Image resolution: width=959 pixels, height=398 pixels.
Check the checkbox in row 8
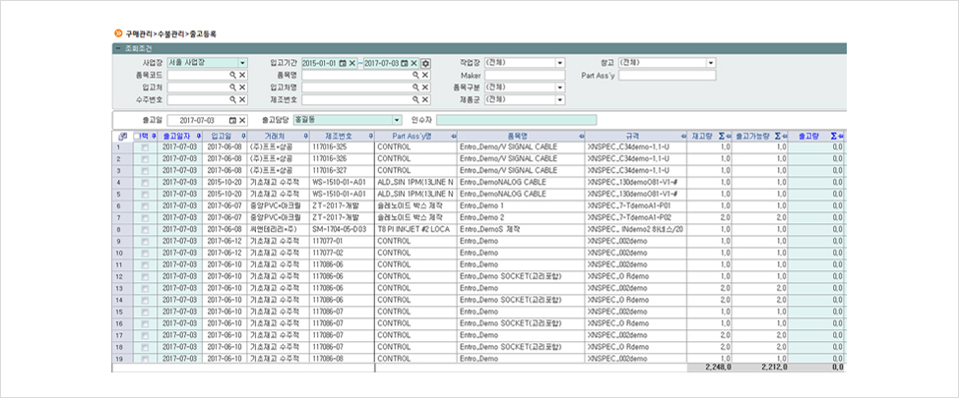coord(145,230)
